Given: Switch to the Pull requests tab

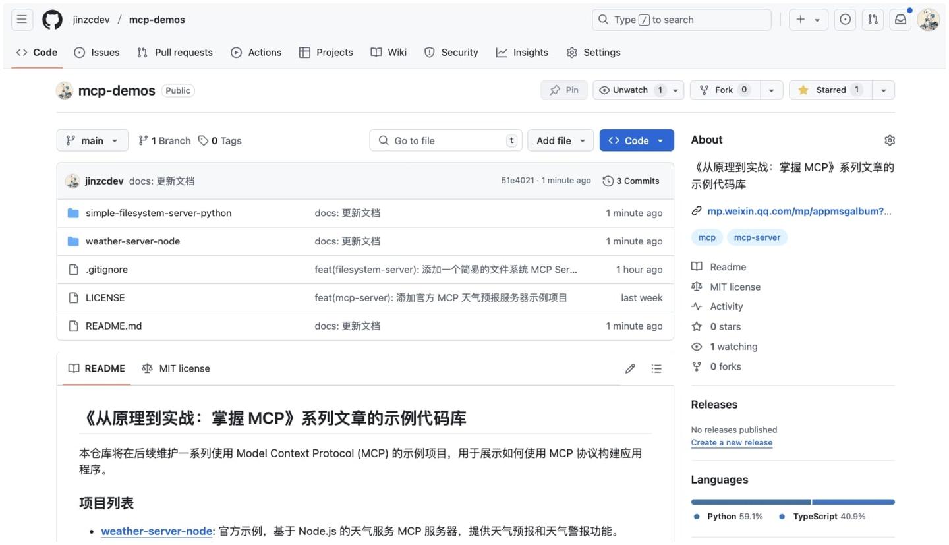Looking at the screenshot, I should click(x=175, y=53).
